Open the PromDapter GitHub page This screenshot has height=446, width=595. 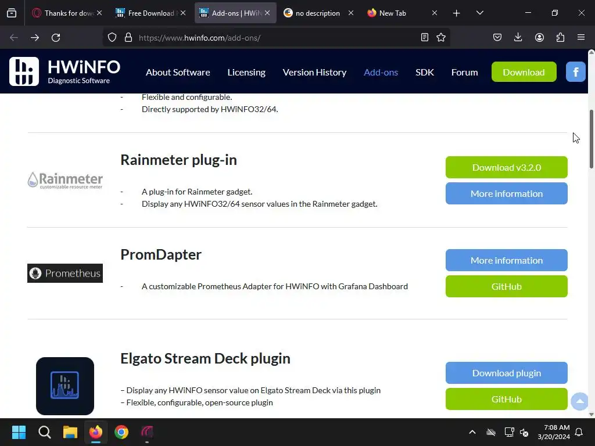pyautogui.click(x=506, y=286)
